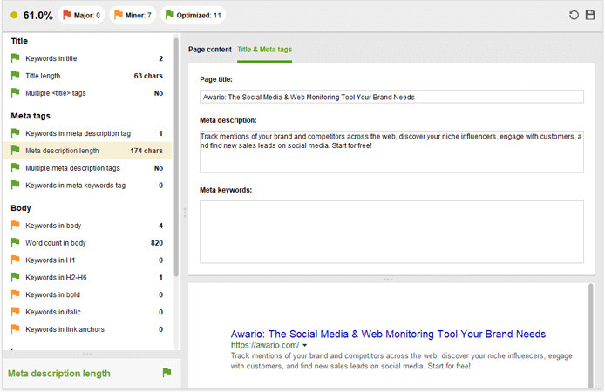
Task: Click the Meta description length footer heading
Action: [59, 374]
